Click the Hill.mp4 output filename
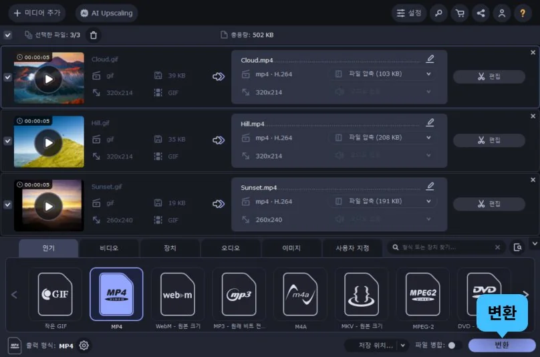The width and height of the screenshot is (540, 357). coord(253,124)
